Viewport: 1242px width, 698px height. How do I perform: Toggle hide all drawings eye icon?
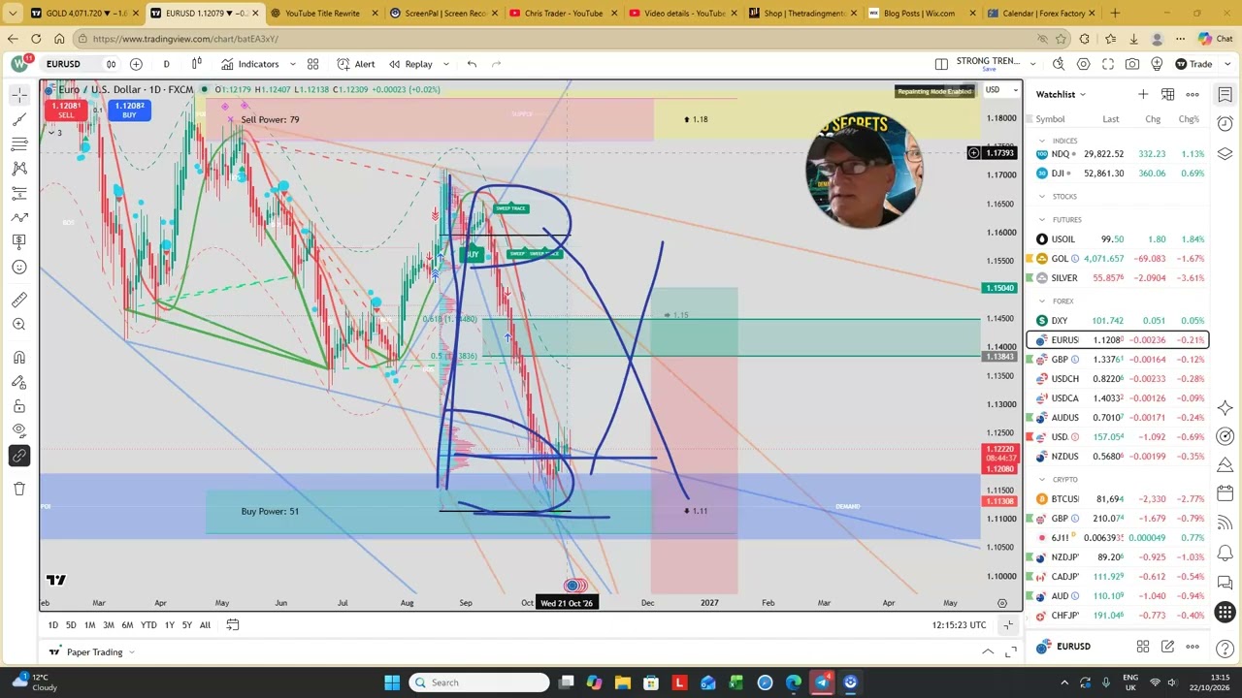click(x=19, y=430)
